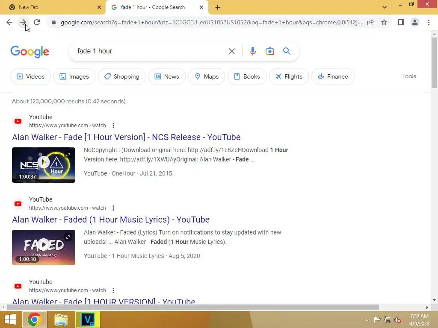Click the browser forward arrow
This screenshot has width=438, height=328.
(23, 22)
